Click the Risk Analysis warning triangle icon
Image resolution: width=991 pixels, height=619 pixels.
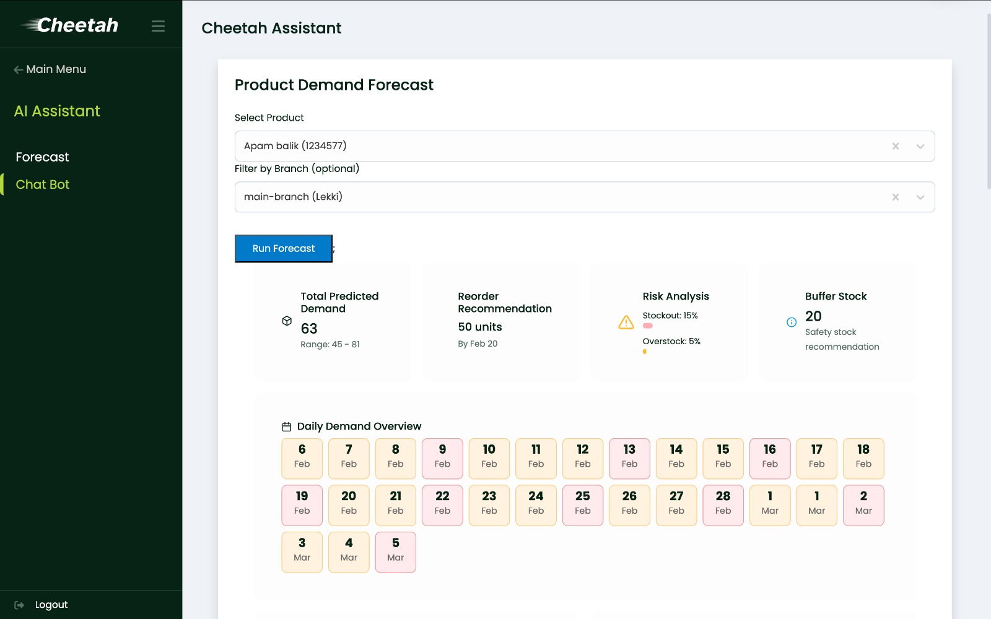point(626,322)
